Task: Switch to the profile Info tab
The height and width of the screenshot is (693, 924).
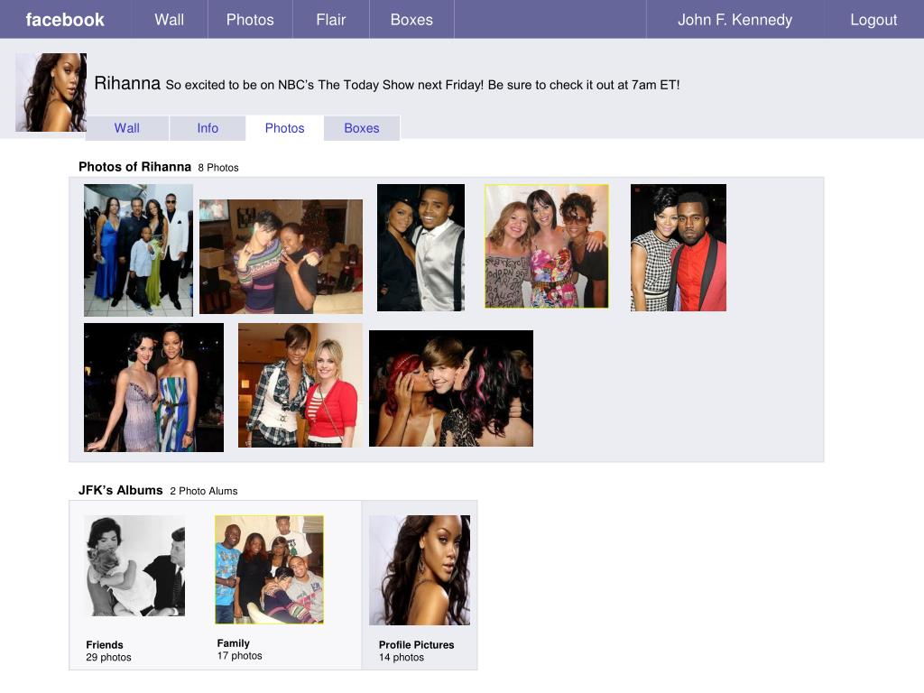Action: point(208,128)
